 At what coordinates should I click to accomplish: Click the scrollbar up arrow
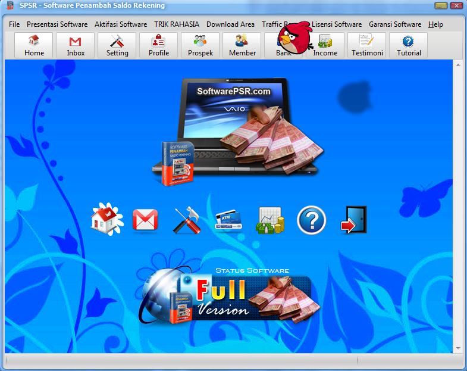tap(458, 64)
